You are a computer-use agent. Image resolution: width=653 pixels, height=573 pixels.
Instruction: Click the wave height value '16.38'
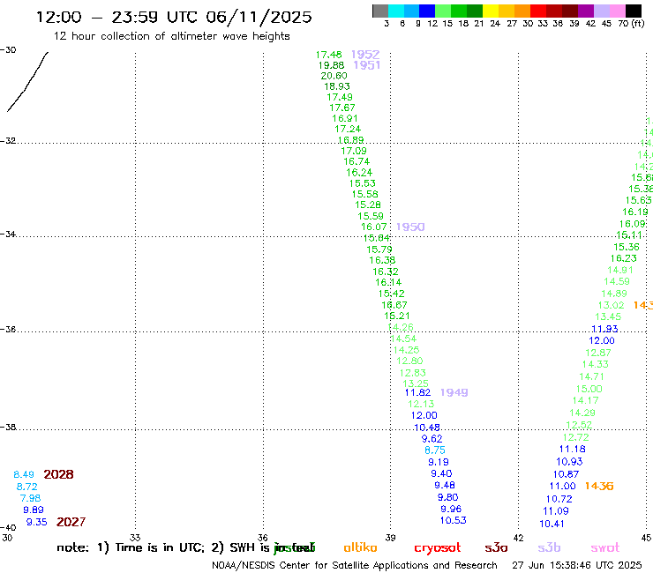click(382, 260)
